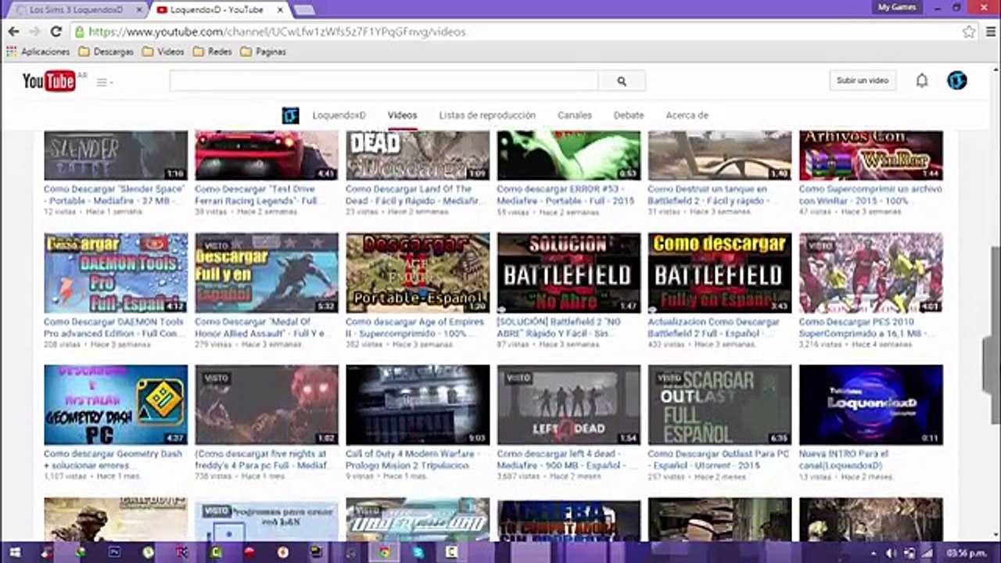The width and height of the screenshot is (1001, 563).
Task: Click the PES 2010 soccer video thumbnail
Action: coord(870,273)
